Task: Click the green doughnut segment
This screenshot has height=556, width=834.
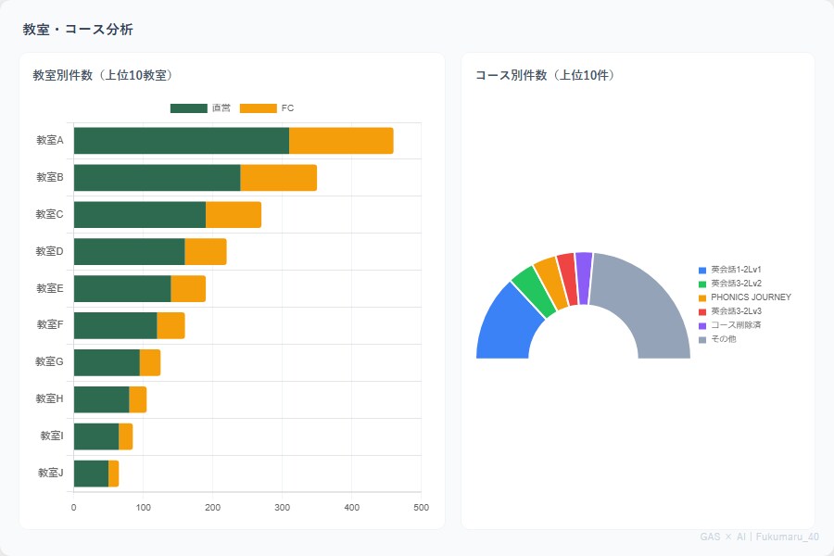Action: click(x=534, y=291)
